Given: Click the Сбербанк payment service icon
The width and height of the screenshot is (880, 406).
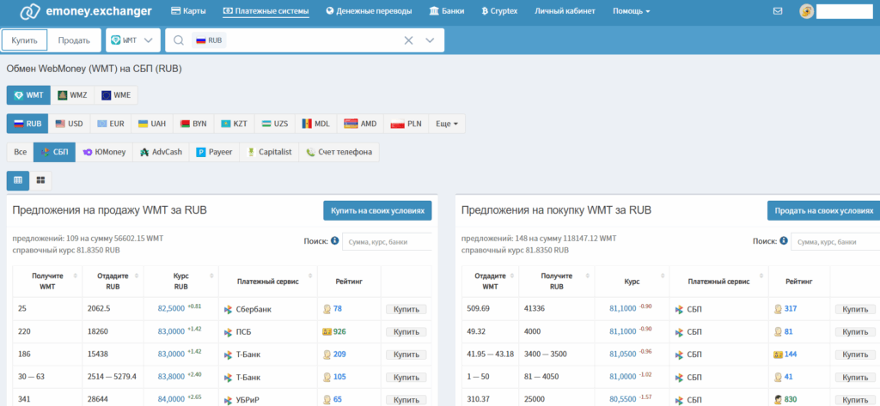Looking at the screenshot, I should pos(228,309).
